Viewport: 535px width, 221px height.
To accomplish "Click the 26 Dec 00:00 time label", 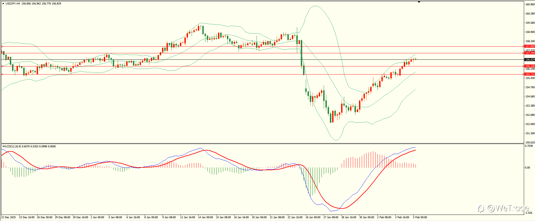I will pyautogui.click(x=45, y=217).
